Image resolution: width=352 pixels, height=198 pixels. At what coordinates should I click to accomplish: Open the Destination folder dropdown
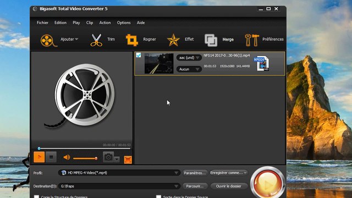pos(119,186)
